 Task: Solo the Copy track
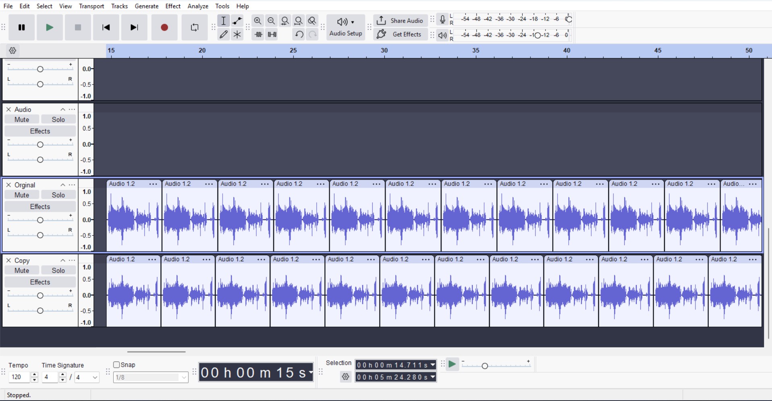tap(58, 270)
